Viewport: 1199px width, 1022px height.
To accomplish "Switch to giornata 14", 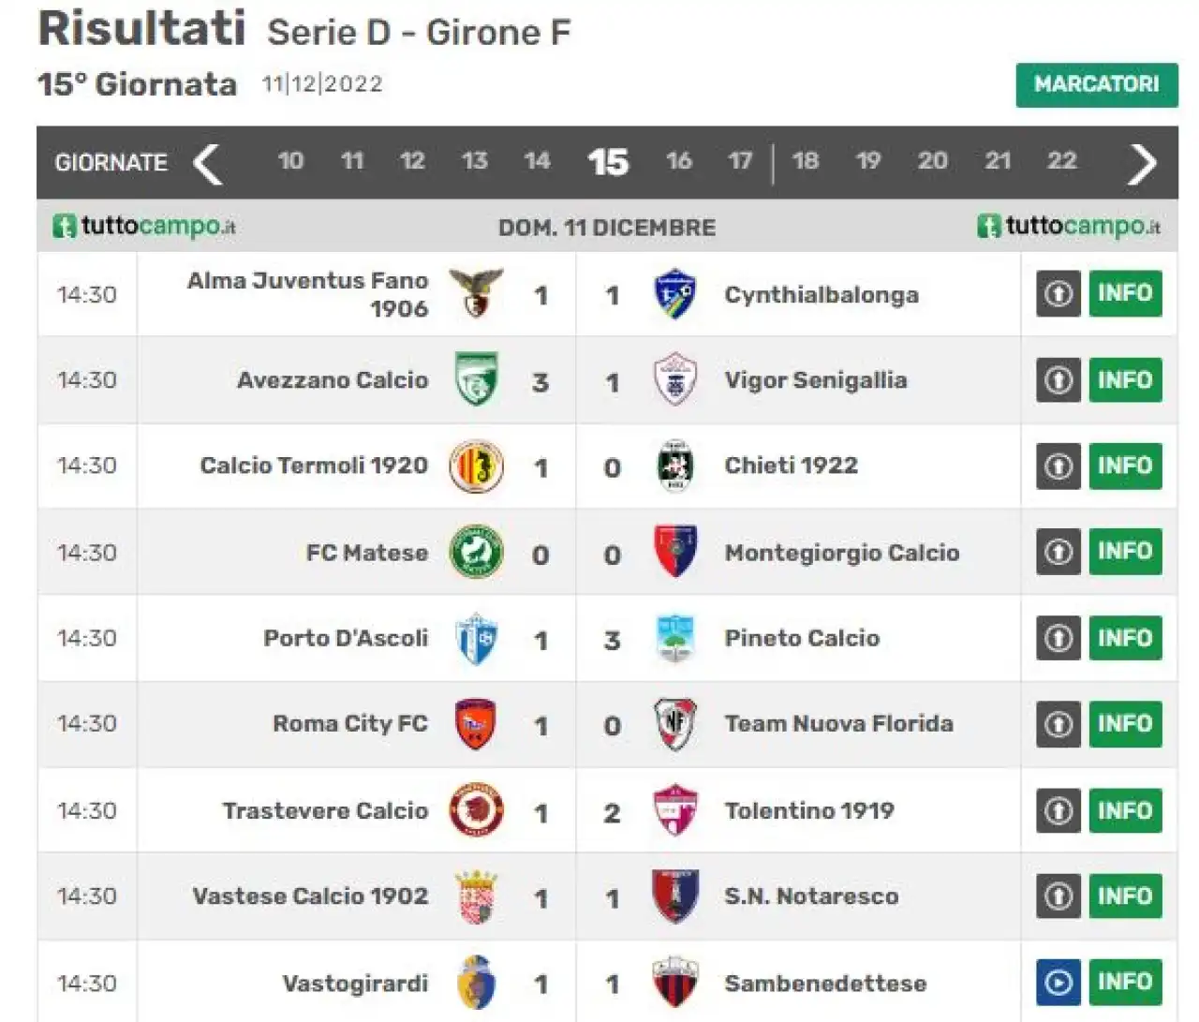I will pos(537,161).
